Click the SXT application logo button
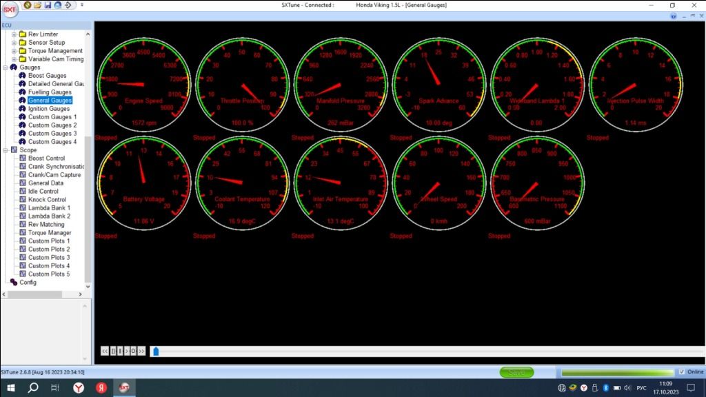Screen dimensions: 706x397 tap(10, 10)
